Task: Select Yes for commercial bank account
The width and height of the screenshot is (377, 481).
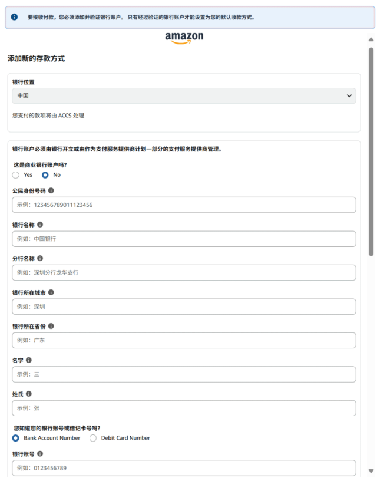Action: (x=16, y=175)
